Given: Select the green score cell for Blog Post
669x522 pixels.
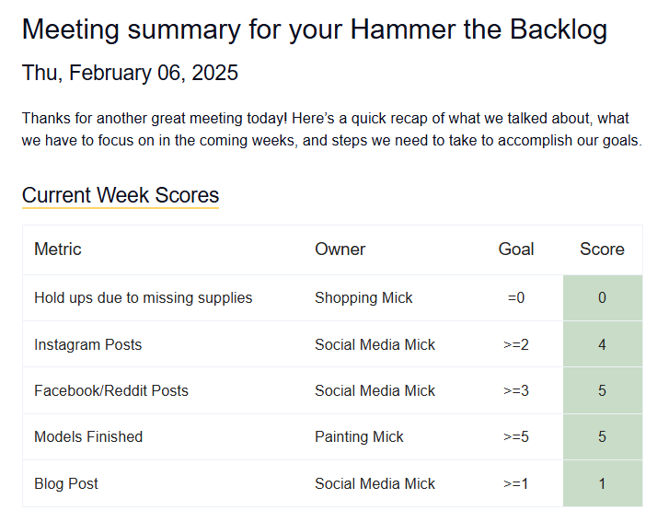Looking at the screenshot, I should (x=602, y=483).
